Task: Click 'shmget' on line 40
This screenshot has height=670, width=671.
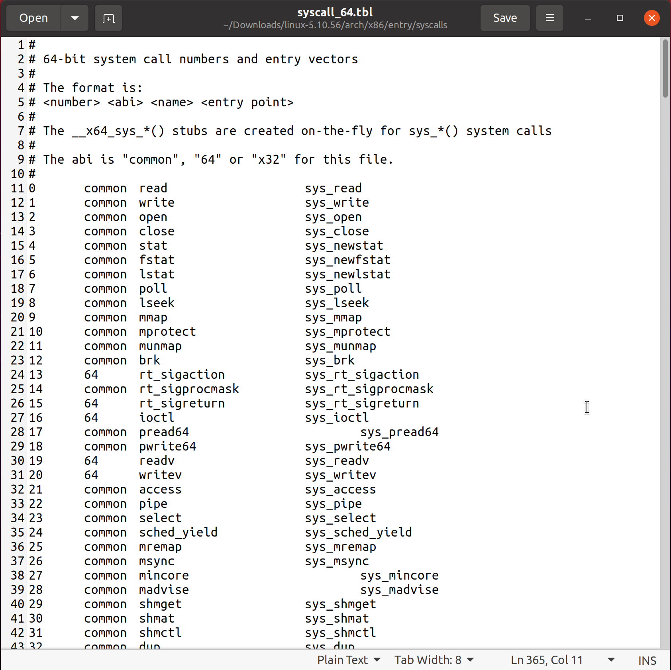Action: [x=160, y=604]
